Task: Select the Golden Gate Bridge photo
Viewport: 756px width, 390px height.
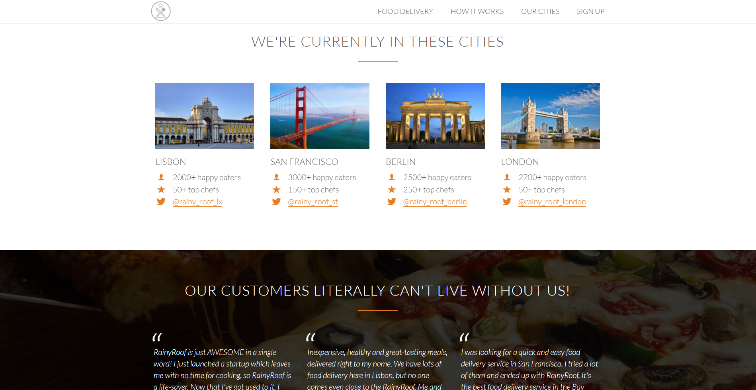Action: [x=320, y=116]
